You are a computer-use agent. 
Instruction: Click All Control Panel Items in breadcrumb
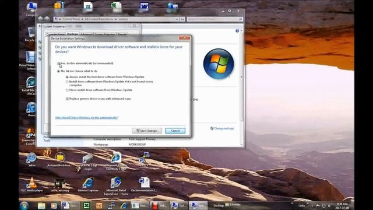[x=99, y=19]
